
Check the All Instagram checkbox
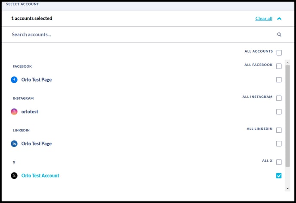(279, 98)
